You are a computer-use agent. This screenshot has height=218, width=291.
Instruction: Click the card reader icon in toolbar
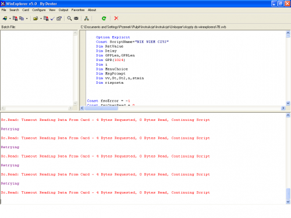click(5, 19)
